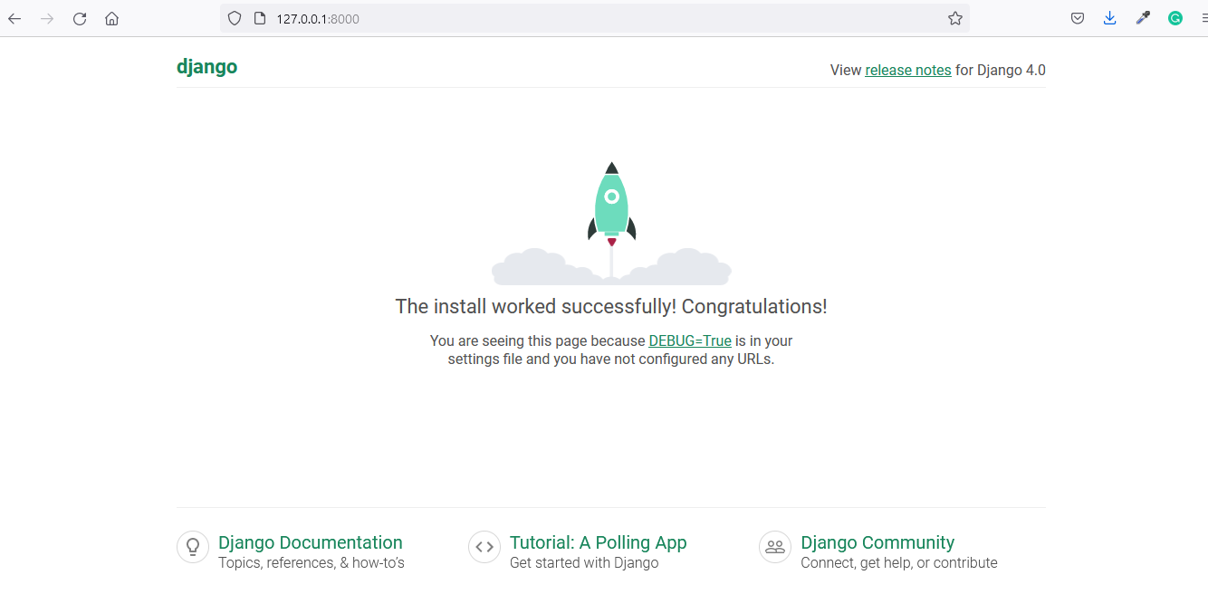Bookmark this page with the star
1208x594 pixels.
point(955,18)
